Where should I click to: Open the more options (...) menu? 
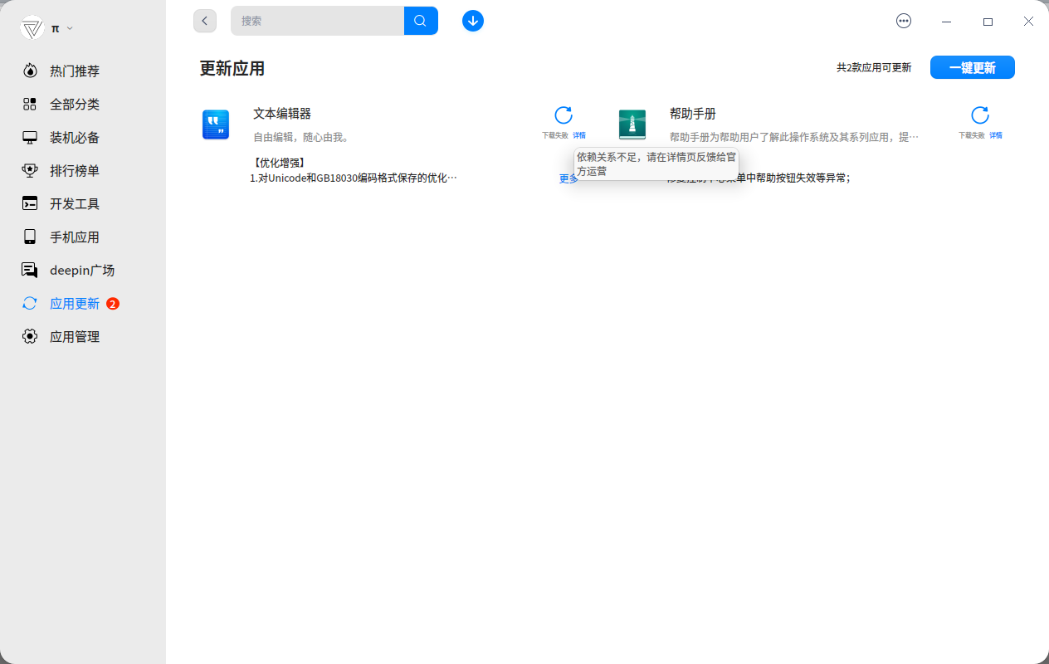[x=904, y=21]
